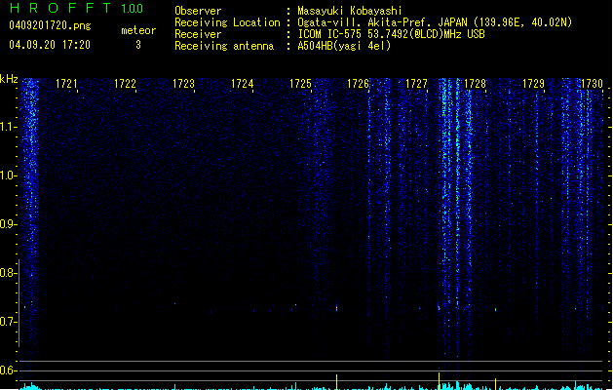
Task: Click the yellow meteor marker line before 1728
Action: pos(439,381)
